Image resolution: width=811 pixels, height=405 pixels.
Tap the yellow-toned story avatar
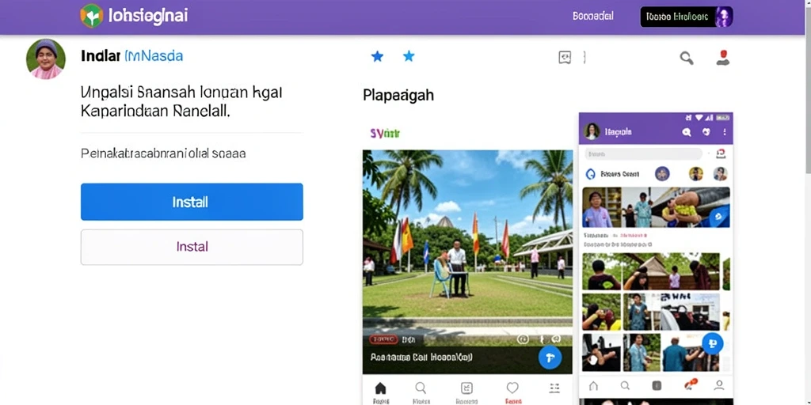pos(696,173)
